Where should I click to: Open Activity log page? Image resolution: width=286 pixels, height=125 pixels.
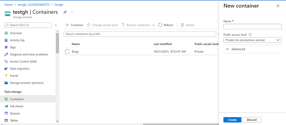tap(17, 40)
